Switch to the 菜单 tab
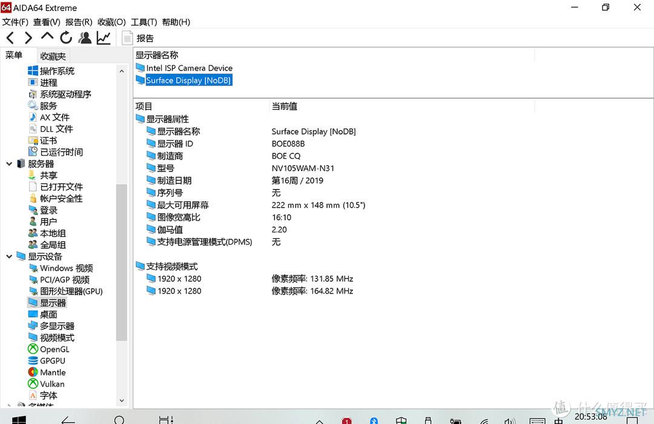This screenshot has width=654, height=424. tap(14, 55)
